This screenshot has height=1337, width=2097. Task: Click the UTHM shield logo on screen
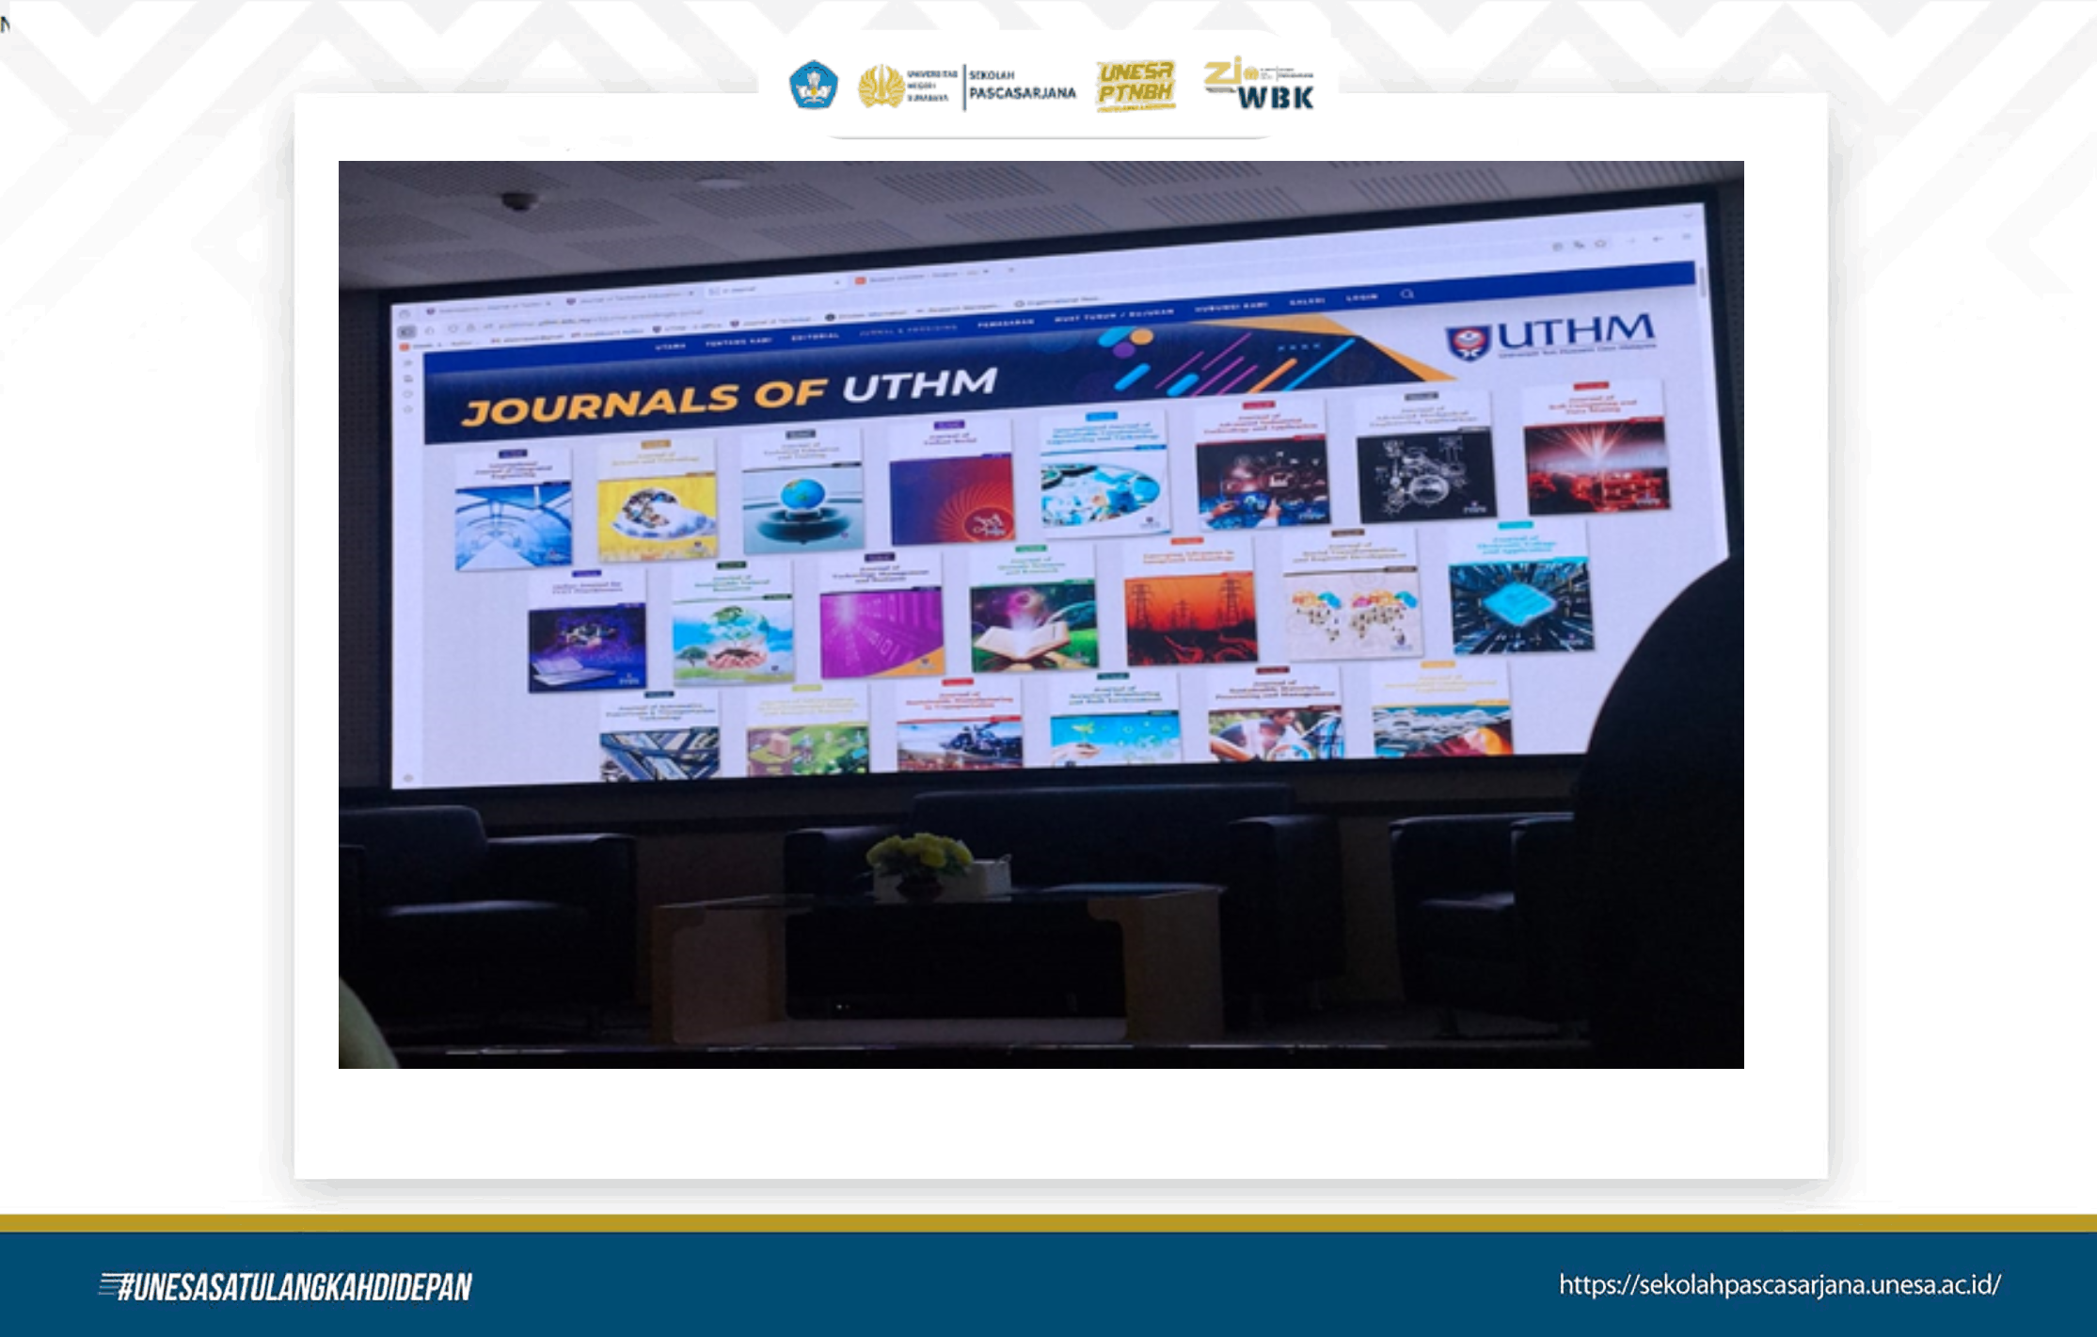tap(1469, 342)
